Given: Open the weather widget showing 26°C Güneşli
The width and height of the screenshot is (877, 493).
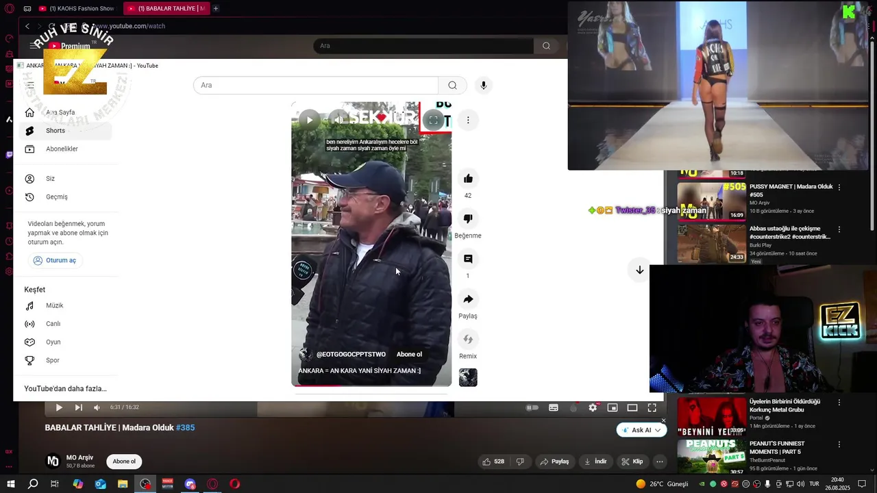Looking at the screenshot, I should [x=662, y=484].
